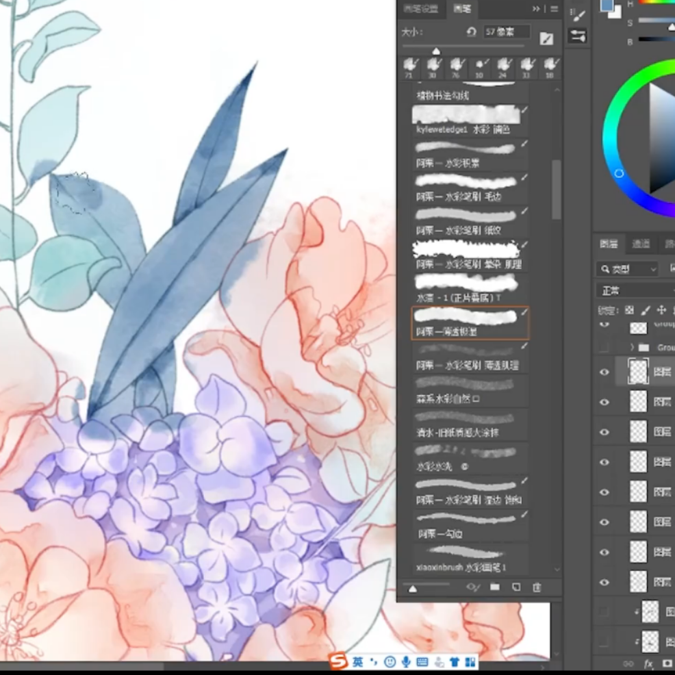This screenshot has height=675, width=675.
Task: Reset the brush size with the revert icon
Action: coord(472,32)
